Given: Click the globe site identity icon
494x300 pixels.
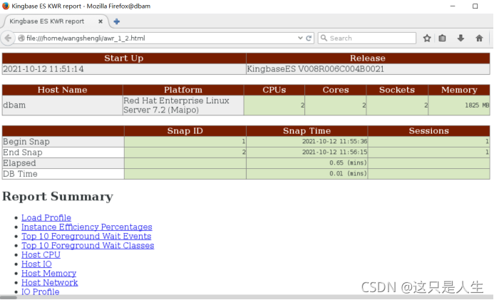Looking at the screenshot, I should tap(21, 38).
